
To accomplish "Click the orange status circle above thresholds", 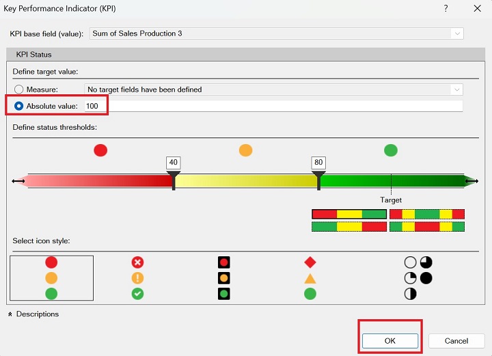I will [246, 150].
